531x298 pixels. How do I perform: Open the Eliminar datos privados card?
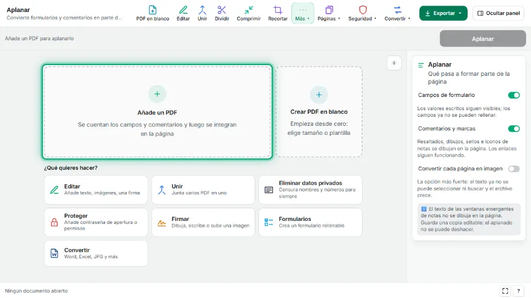pos(310,190)
